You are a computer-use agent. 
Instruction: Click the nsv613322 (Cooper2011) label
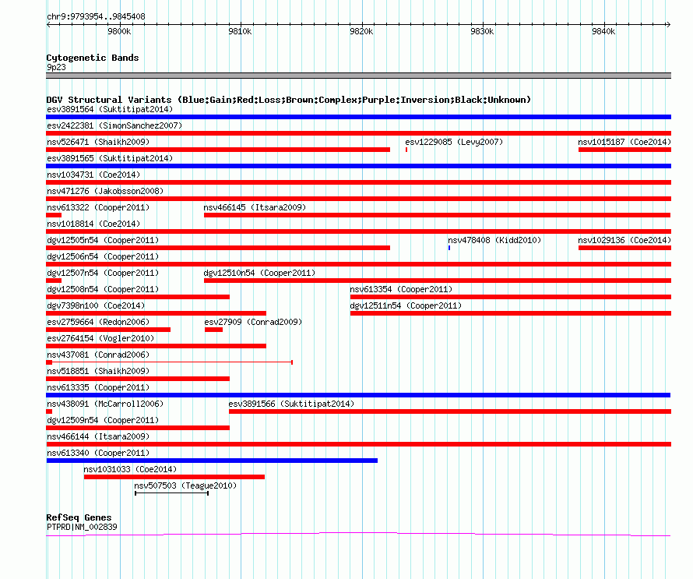[98, 207]
